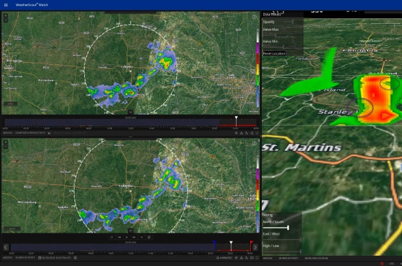
Task: Click the Reset Location button
Action: [x=274, y=53]
